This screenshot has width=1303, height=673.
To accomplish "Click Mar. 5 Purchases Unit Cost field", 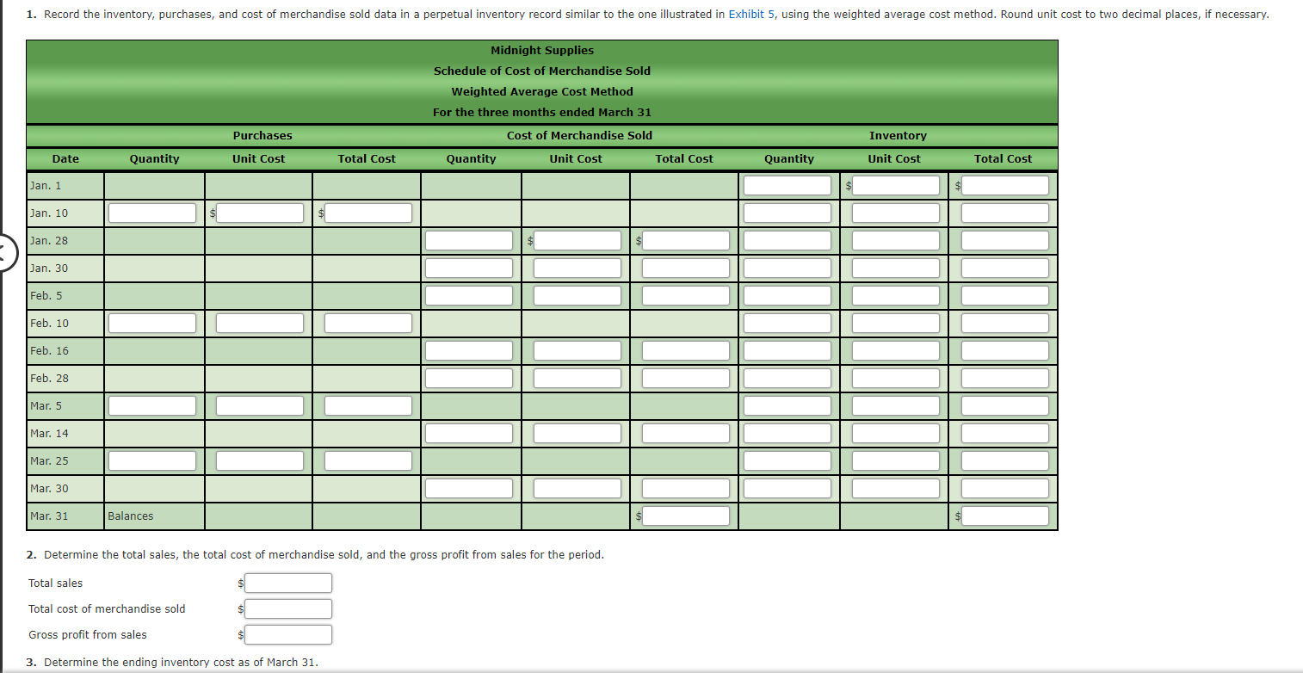I will [x=260, y=405].
